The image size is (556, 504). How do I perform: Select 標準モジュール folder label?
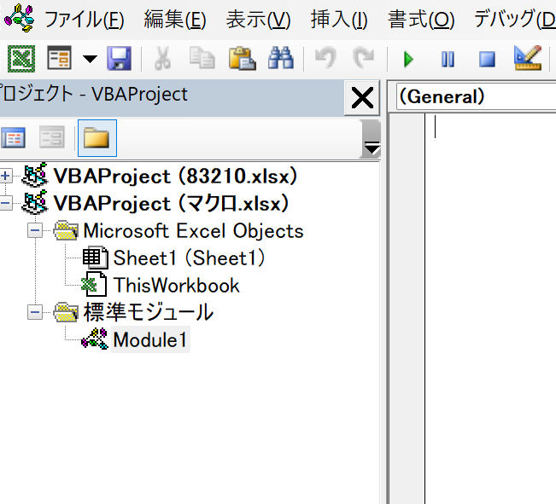click(149, 312)
